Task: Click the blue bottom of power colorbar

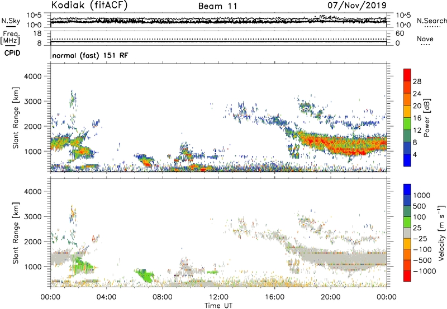Action: (407, 162)
